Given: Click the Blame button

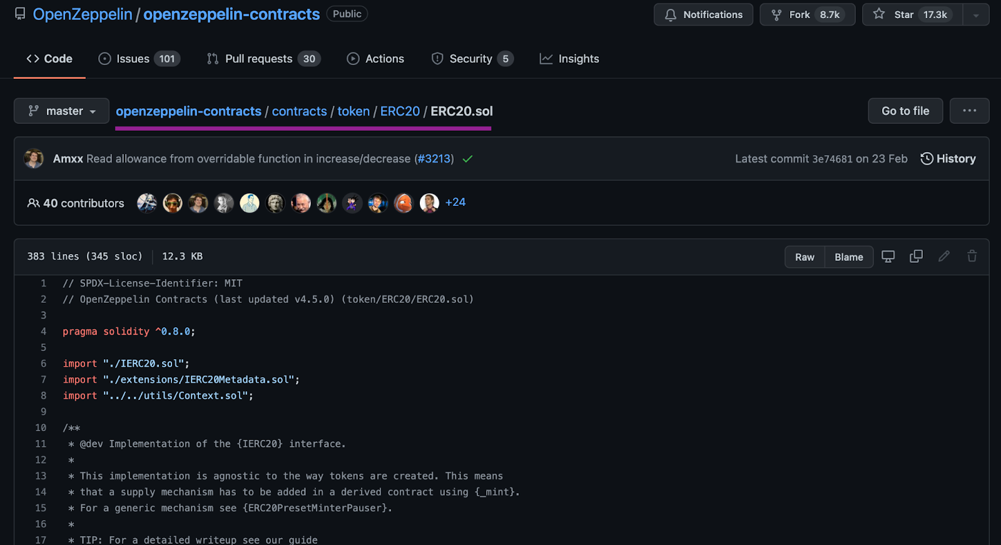Looking at the screenshot, I should 849,257.
